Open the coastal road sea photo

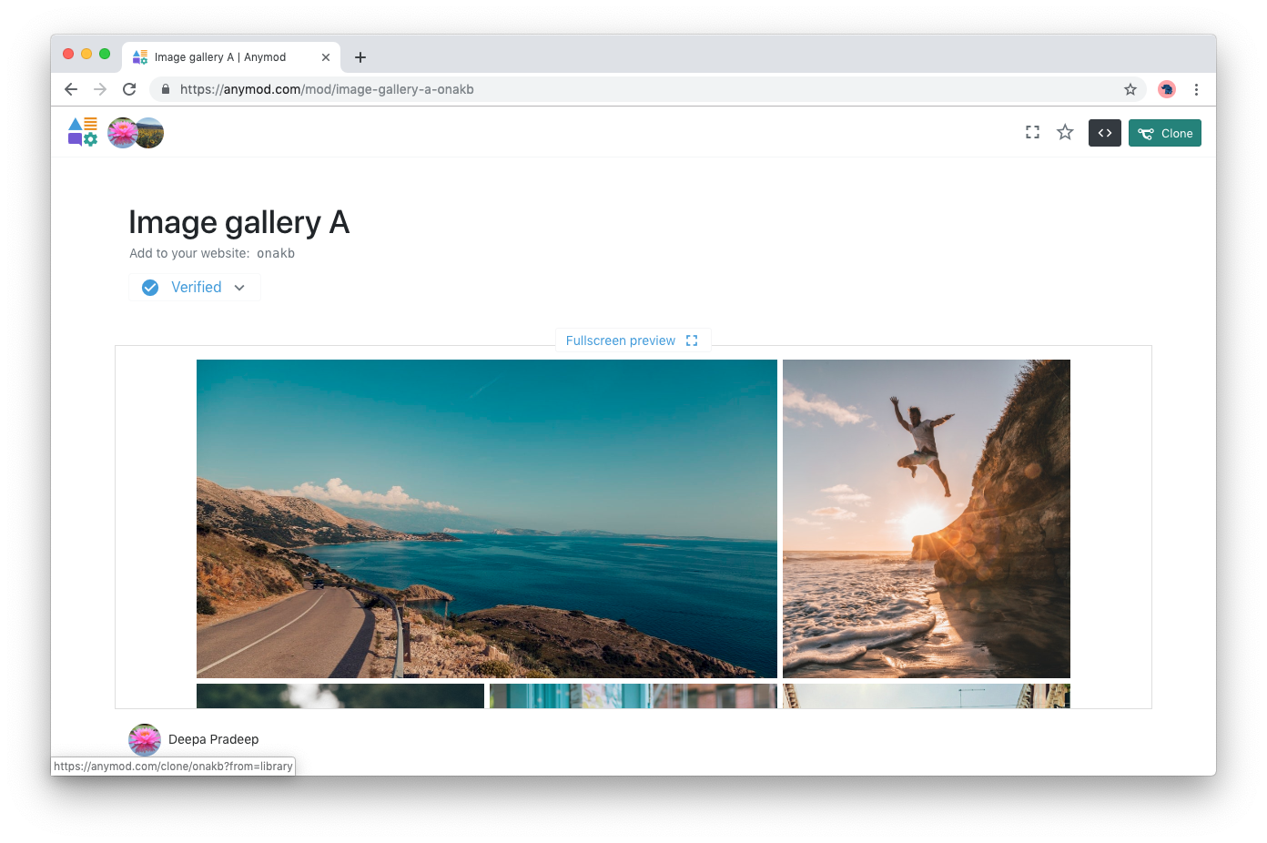[487, 519]
